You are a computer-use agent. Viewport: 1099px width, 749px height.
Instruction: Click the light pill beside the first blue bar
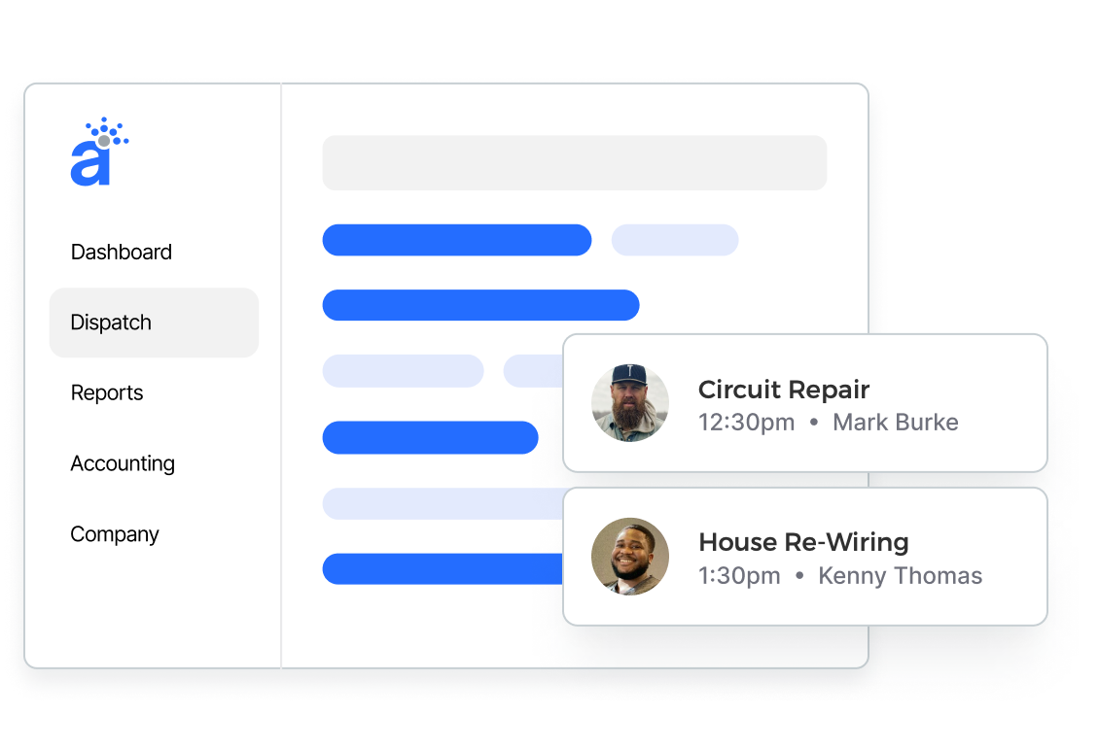675,240
